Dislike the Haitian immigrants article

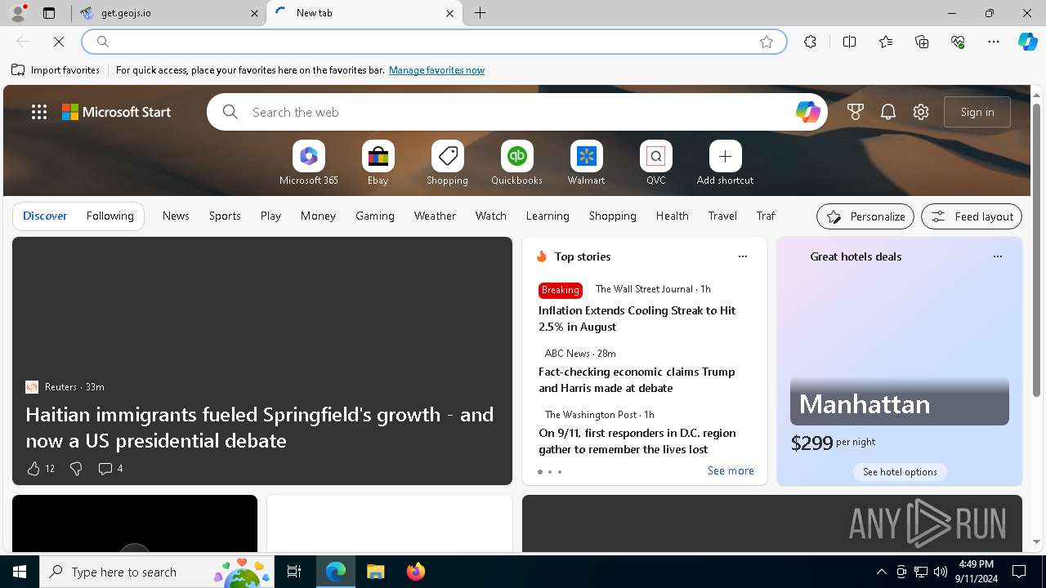click(x=76, y=469)
